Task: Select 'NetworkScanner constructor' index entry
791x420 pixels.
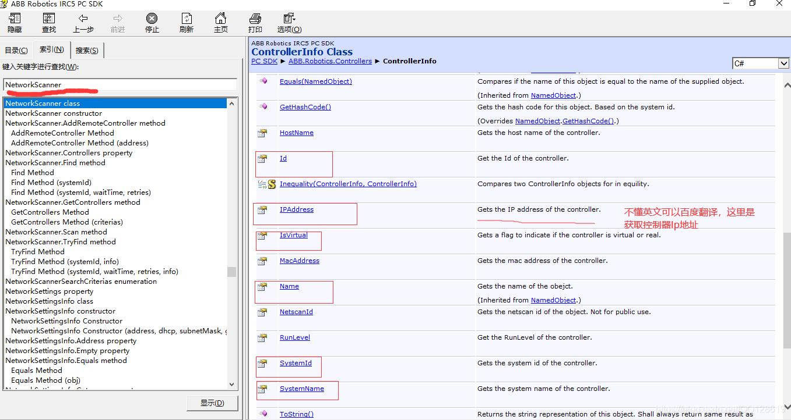Action: (54, 113)
